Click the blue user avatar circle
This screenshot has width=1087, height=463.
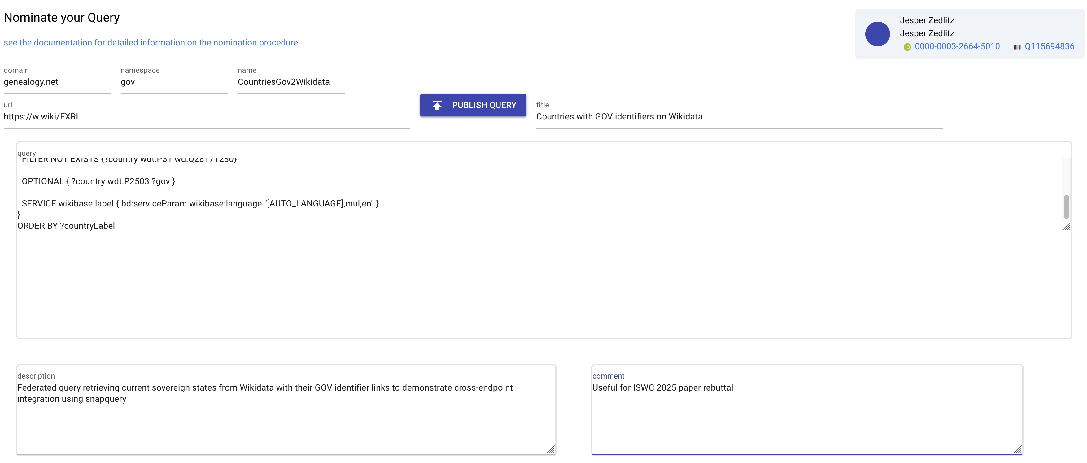tap(877, 34)
